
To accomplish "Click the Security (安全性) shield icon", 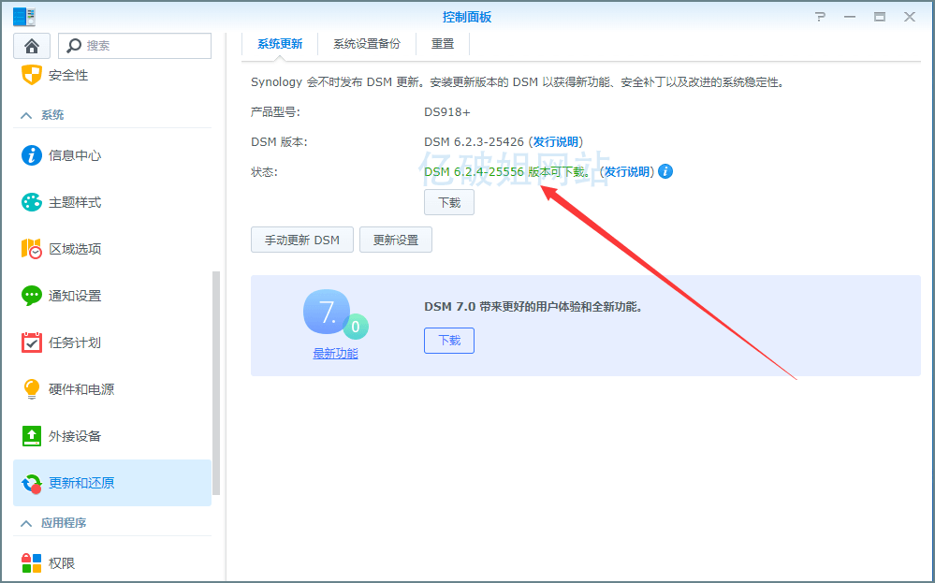I will click(x=32, y=75).
